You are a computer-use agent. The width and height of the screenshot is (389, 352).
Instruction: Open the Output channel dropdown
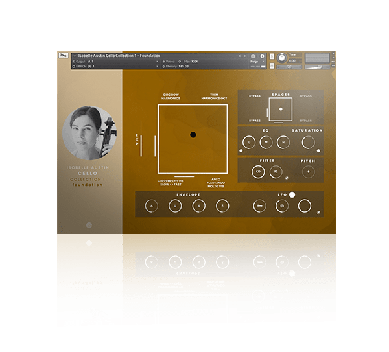[x=116, y=62]
